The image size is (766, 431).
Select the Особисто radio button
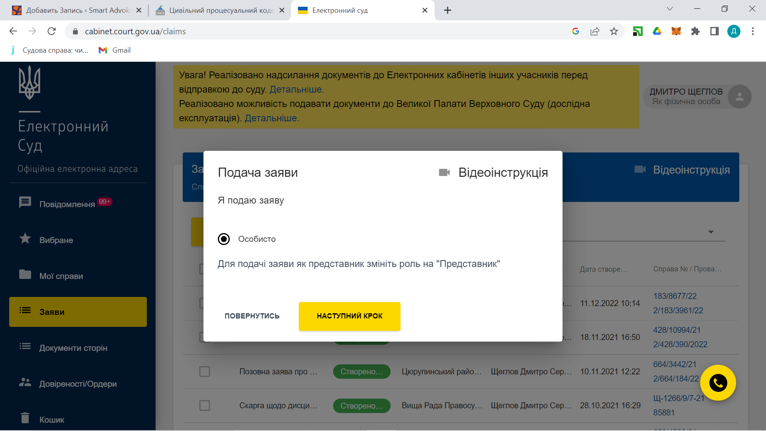224,239
